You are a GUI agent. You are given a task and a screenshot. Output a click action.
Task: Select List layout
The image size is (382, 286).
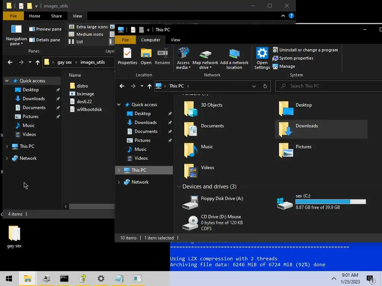tap(76, 42)
